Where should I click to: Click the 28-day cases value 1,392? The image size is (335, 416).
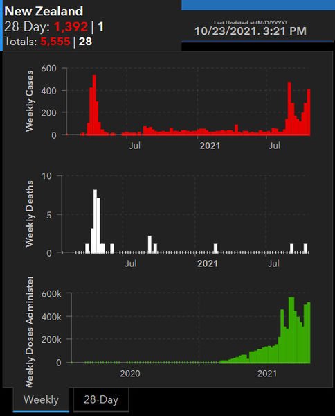[71, 26]
